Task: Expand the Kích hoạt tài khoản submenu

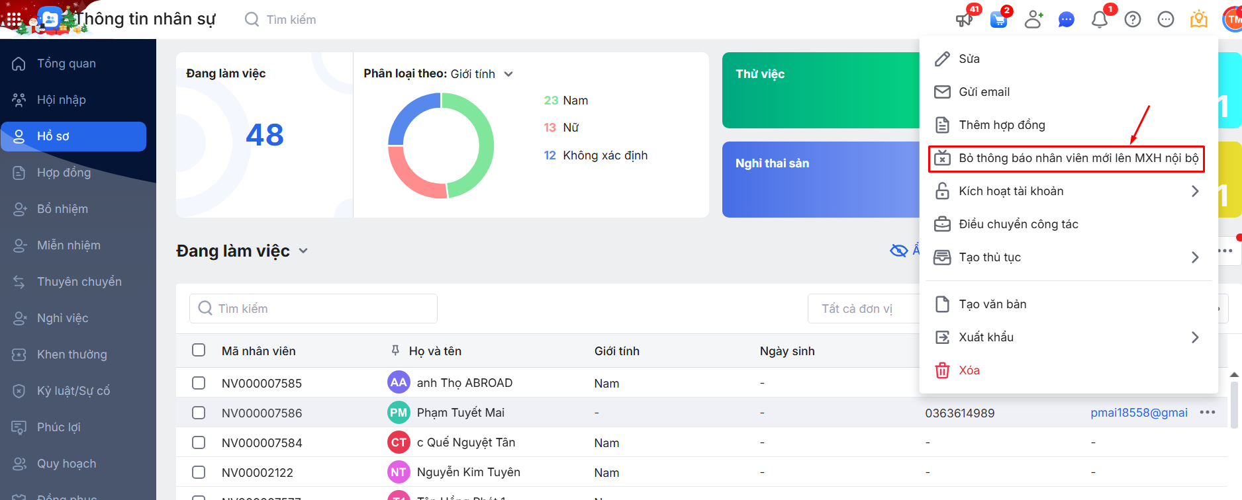Action: click(1194, 191)
